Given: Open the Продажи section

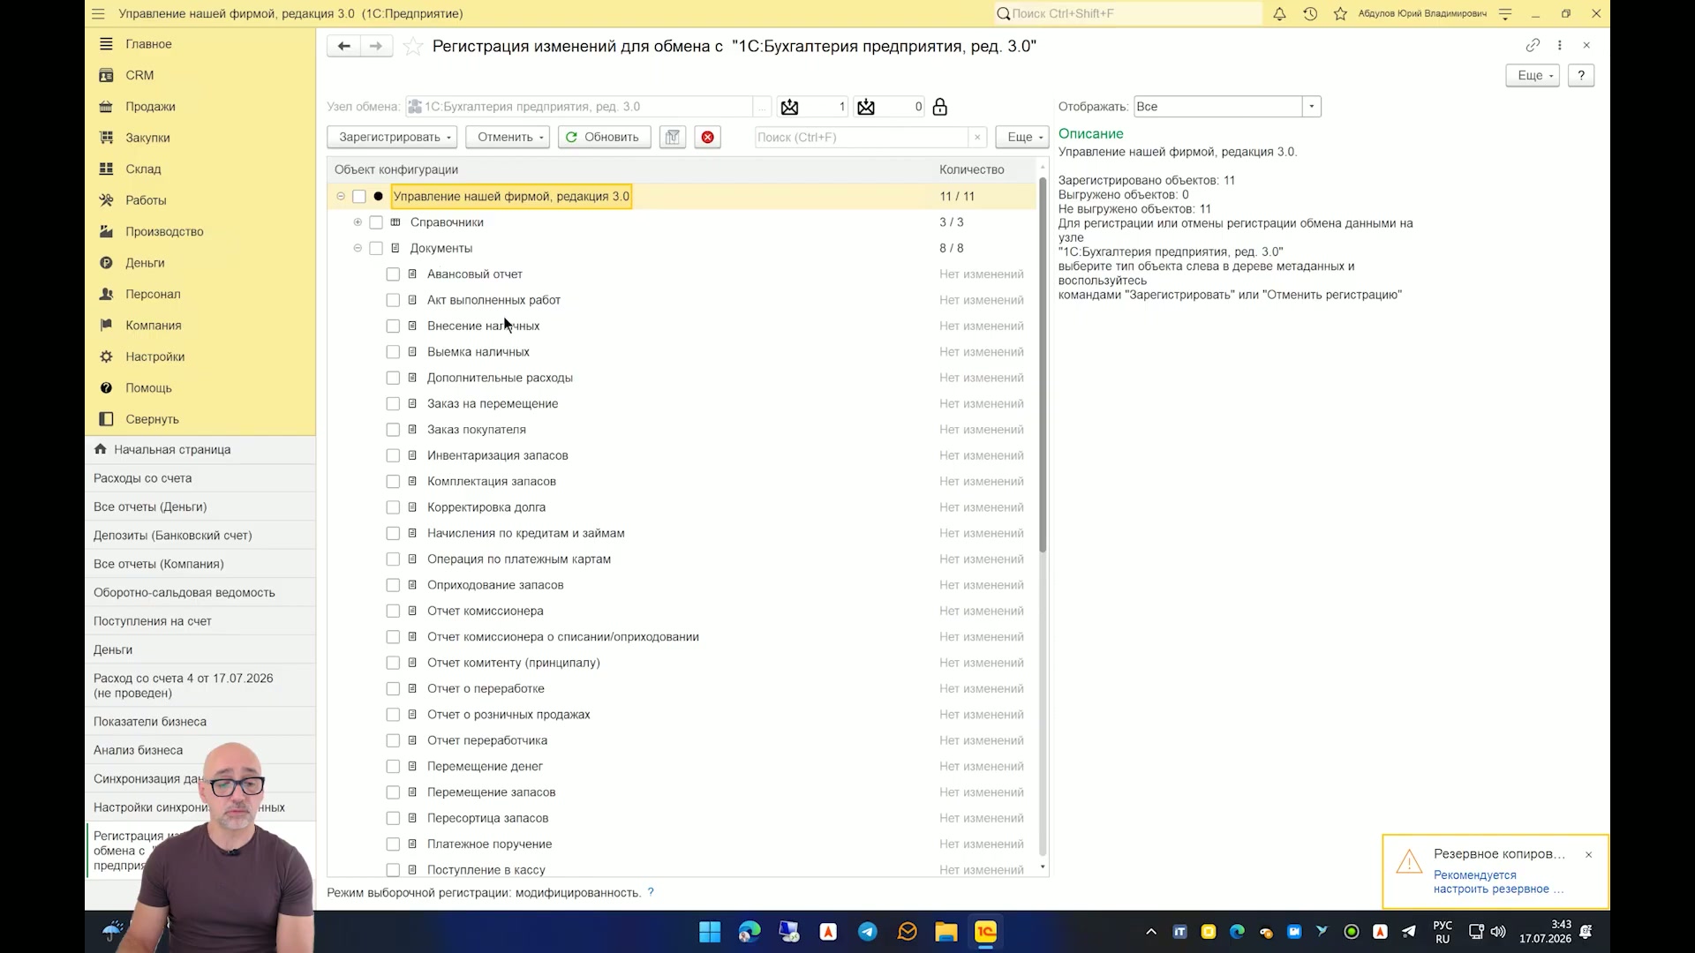Looking at the screenshot, I should (150, 107).
